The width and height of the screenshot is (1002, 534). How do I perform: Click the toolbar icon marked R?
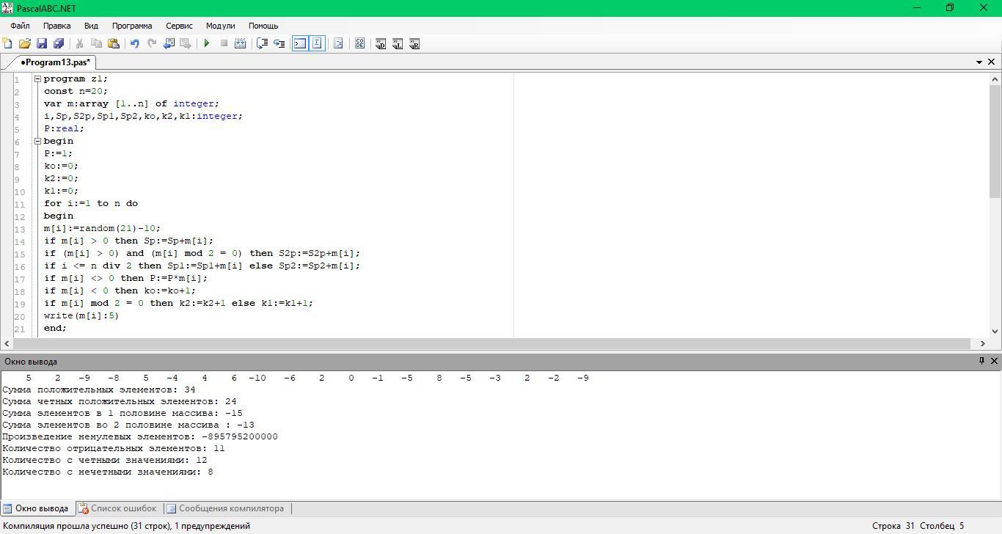pyautogui.click(x=414, y=44)
